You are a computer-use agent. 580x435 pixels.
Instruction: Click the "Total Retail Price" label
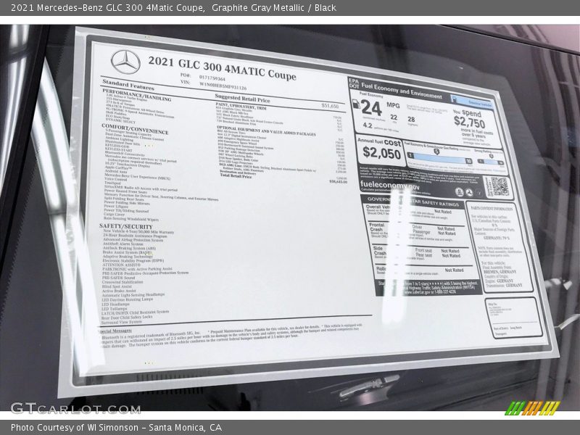pos(236,175)
